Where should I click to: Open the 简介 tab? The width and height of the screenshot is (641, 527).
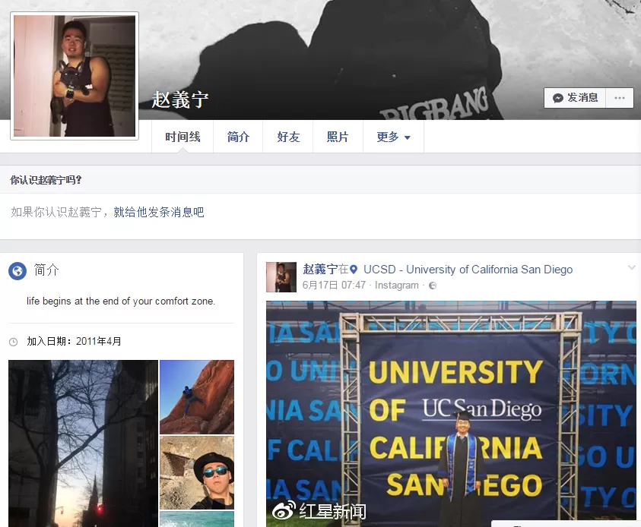pyautogui.click(x=238, y=137)
